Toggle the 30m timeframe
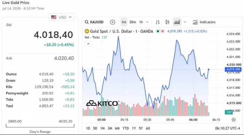 132,22
